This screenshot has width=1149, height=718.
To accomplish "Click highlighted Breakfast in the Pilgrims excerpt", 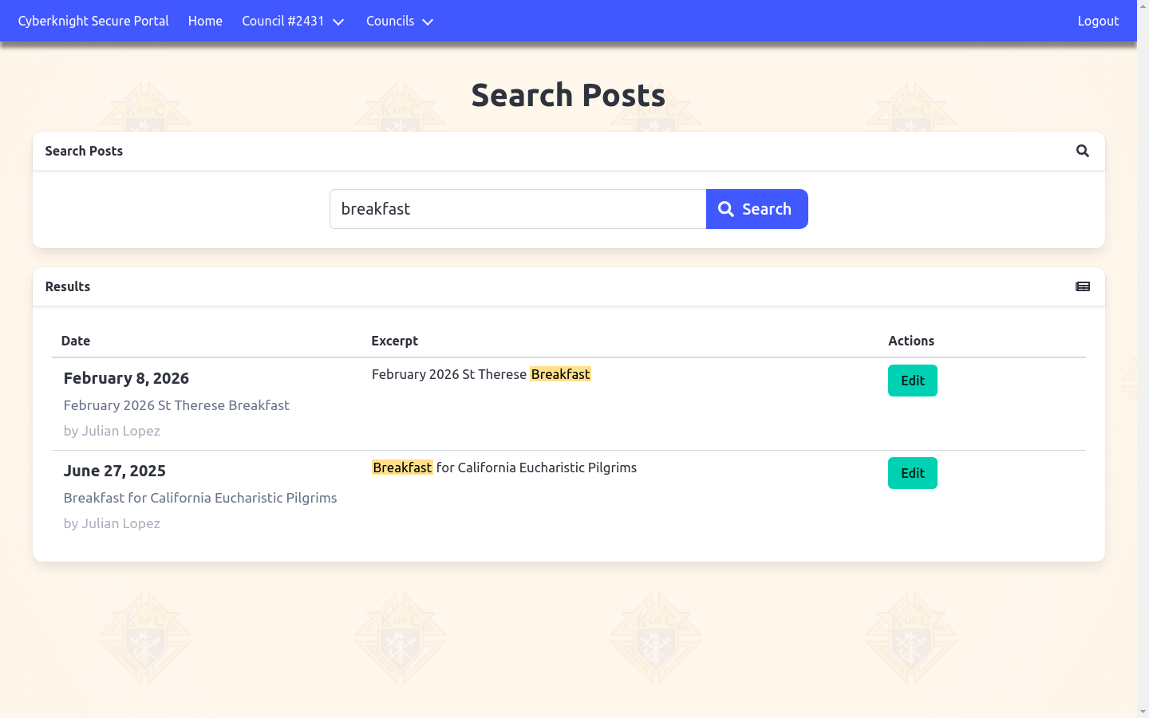I will click(x=402, y=467).
